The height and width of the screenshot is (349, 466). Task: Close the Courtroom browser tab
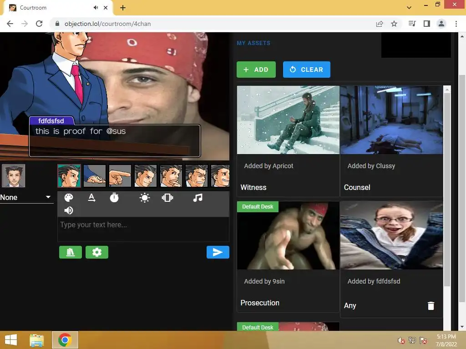pyautogui.click(x=106, y=8)
